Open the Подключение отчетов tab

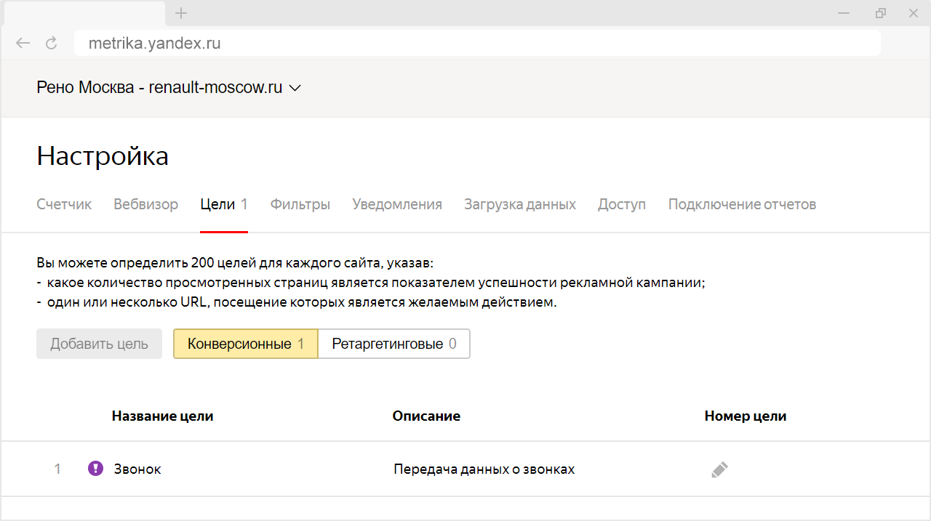point(742,204)
